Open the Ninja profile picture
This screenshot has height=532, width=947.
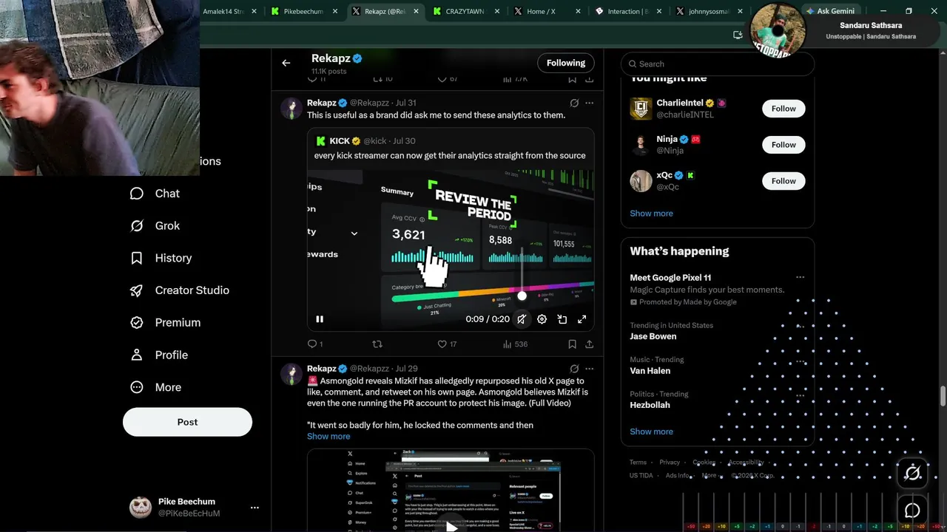point(641,145)
